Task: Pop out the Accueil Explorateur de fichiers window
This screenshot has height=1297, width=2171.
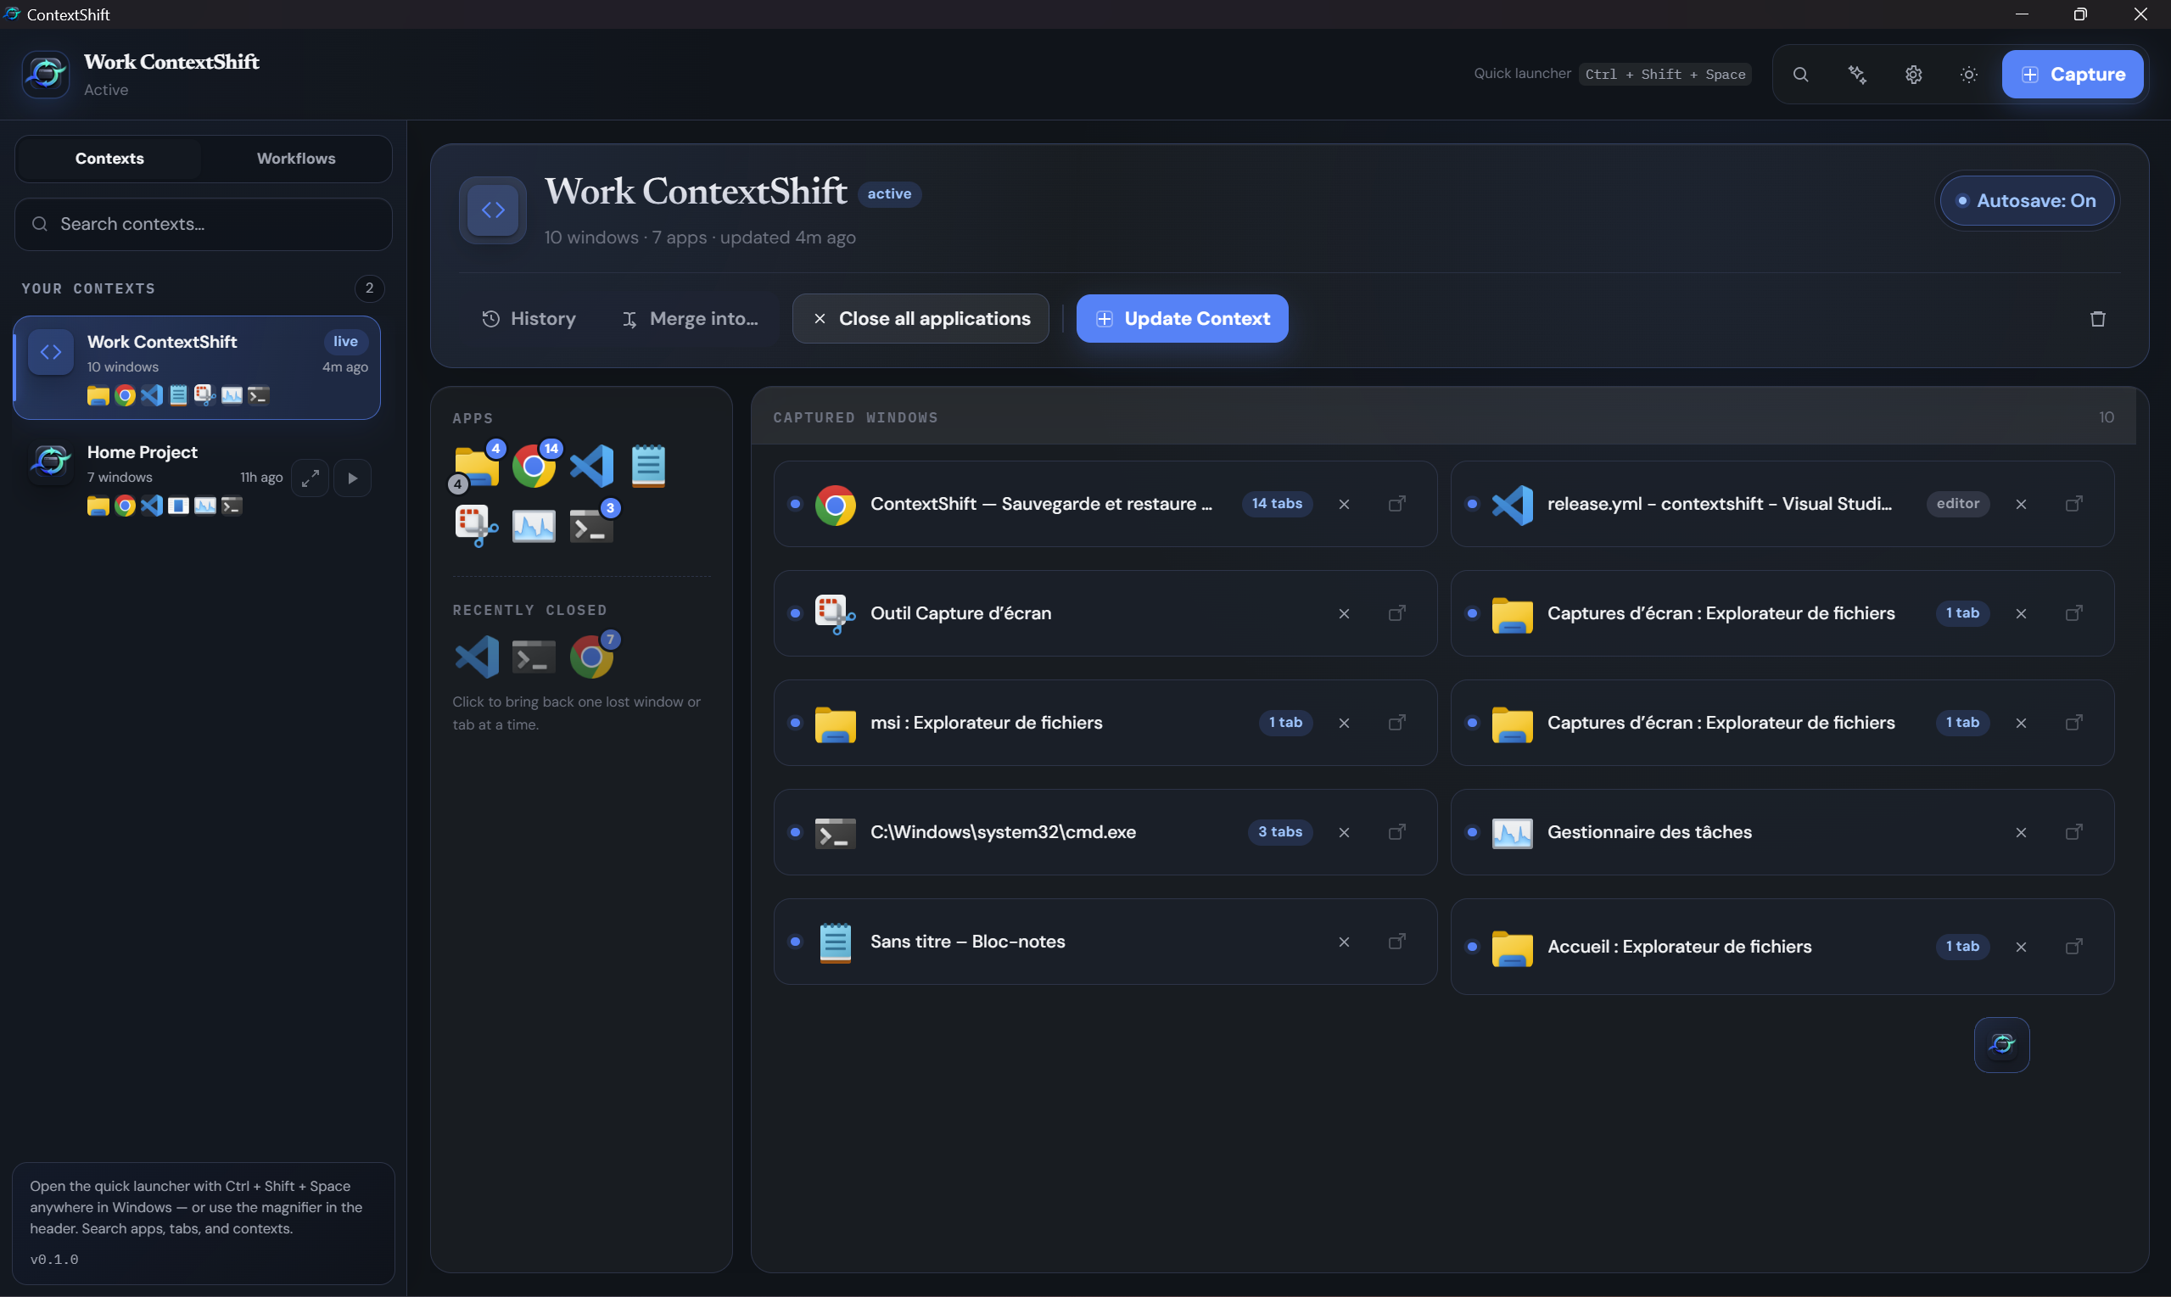Action: coord(2074,947)
